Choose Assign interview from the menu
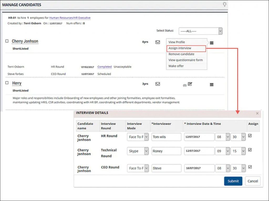This screenshot has width=269, height=201. [x=180, y=48]
